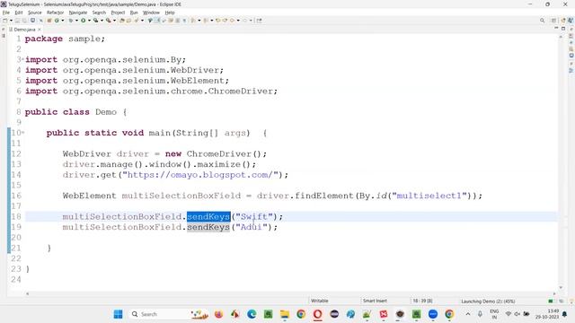575x323 pixels.
Task: Click the green progress indicator in status bar
Action: (551, 301)
